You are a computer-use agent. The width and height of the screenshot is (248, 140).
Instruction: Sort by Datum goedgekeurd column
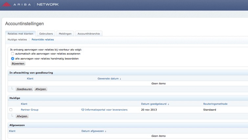click(155, 104)
